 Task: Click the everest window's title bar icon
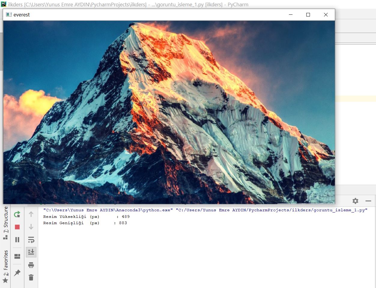pyautogui.click(x=9, y=15)
